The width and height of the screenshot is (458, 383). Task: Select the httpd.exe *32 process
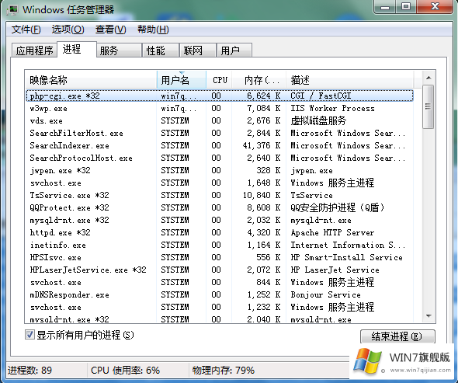pyautogui.click(x=220, y=233)
